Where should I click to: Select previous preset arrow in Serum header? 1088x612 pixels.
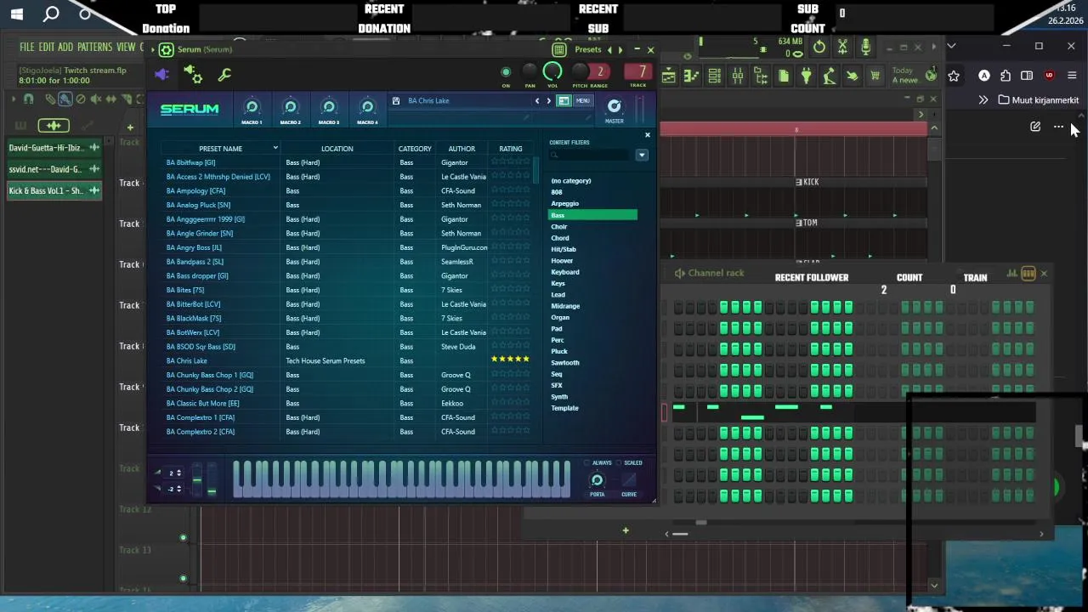click(536, 101)
